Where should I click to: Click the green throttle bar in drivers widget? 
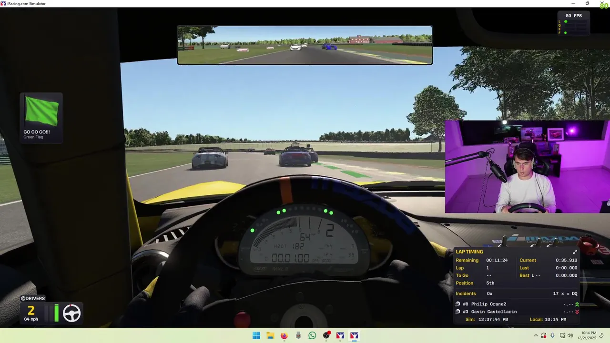point(56,313)
